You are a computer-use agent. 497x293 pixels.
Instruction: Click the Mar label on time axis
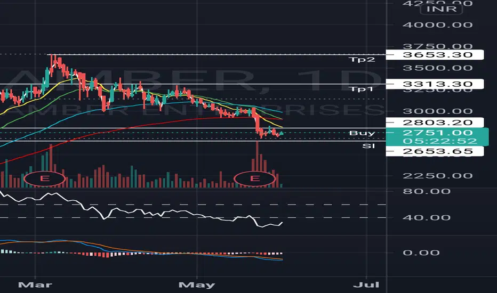pyautogui.click(x=35, y=285)
